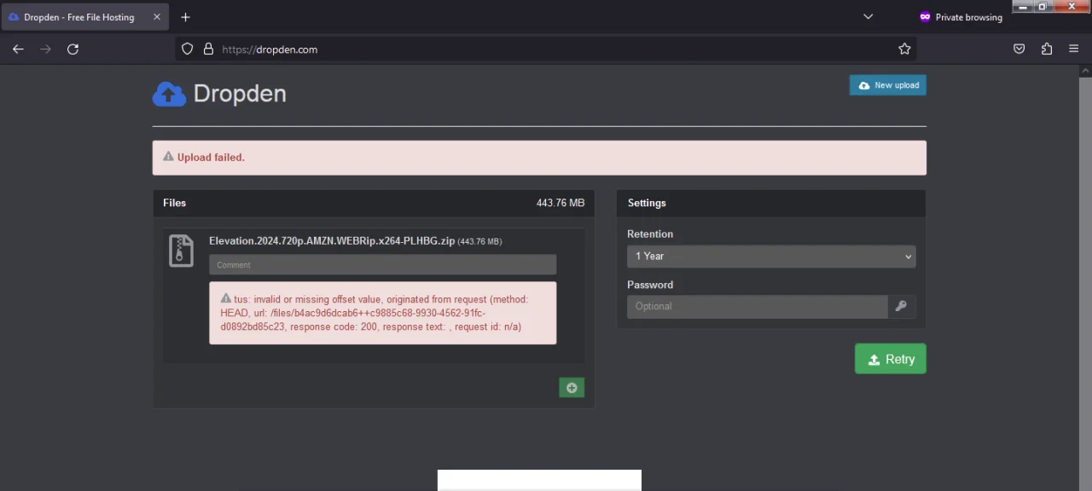Click the Files panel header
The width and height of the screenshot is (1092, 491).
click(x=374, y=203)
